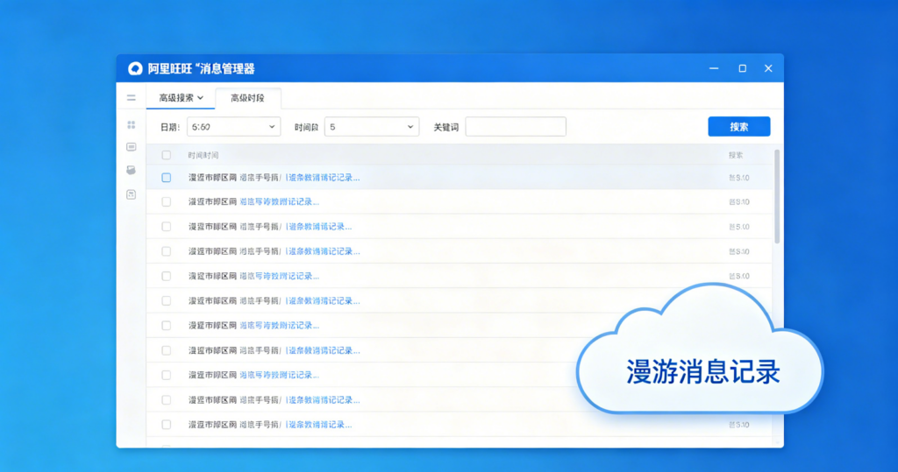The height and width of the screenshot is (472, 898).
Task: Check the second message row checkbox
Action: tap(166, 201)
